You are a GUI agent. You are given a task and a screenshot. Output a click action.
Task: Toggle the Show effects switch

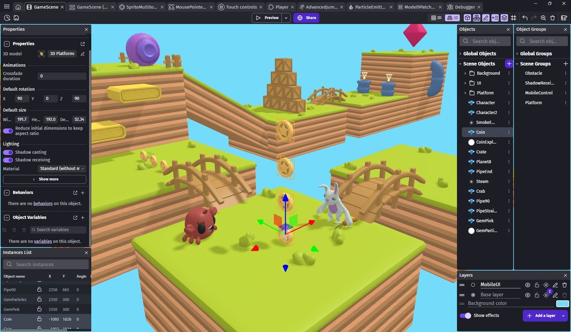pos(465,315)
